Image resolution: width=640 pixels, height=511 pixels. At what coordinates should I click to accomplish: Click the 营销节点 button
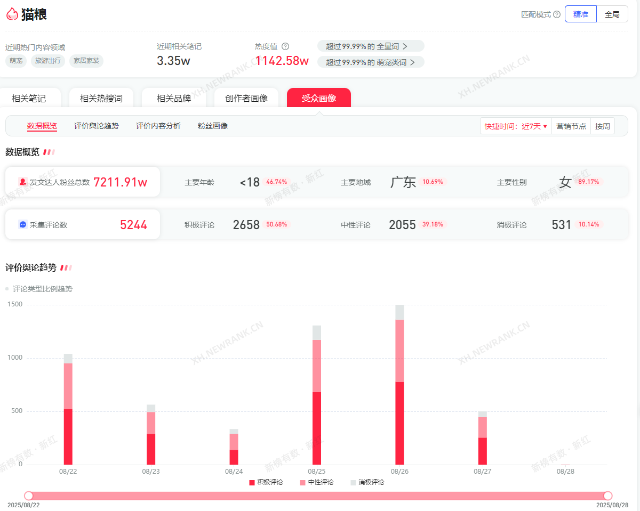click(x=571, y=126)
